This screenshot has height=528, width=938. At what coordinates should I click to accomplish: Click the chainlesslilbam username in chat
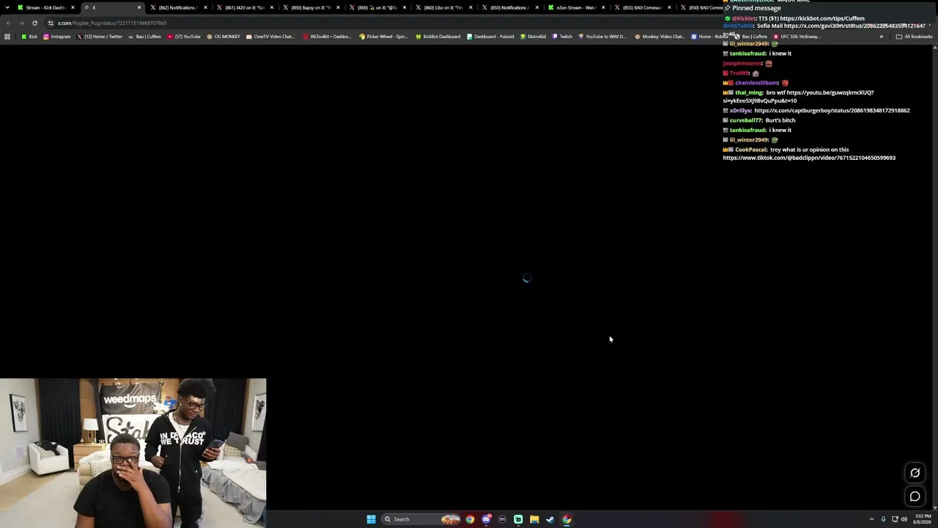(x=756, y=83)
